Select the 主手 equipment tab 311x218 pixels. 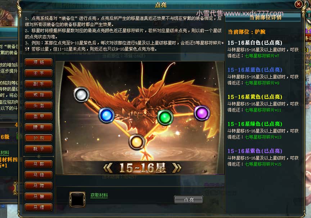click(39, 73)
